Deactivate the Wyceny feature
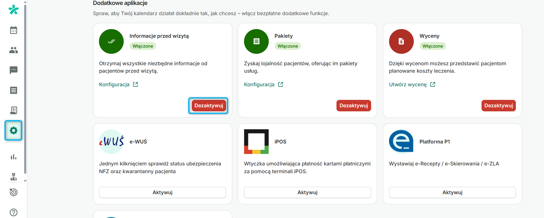Viewport: 544px width, 218px height. pos(498,105)
